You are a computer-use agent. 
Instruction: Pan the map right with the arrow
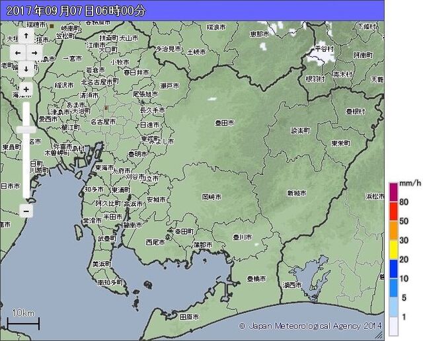(34, 53)
